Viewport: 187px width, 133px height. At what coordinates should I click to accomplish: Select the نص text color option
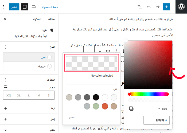[x=29, y=57]
